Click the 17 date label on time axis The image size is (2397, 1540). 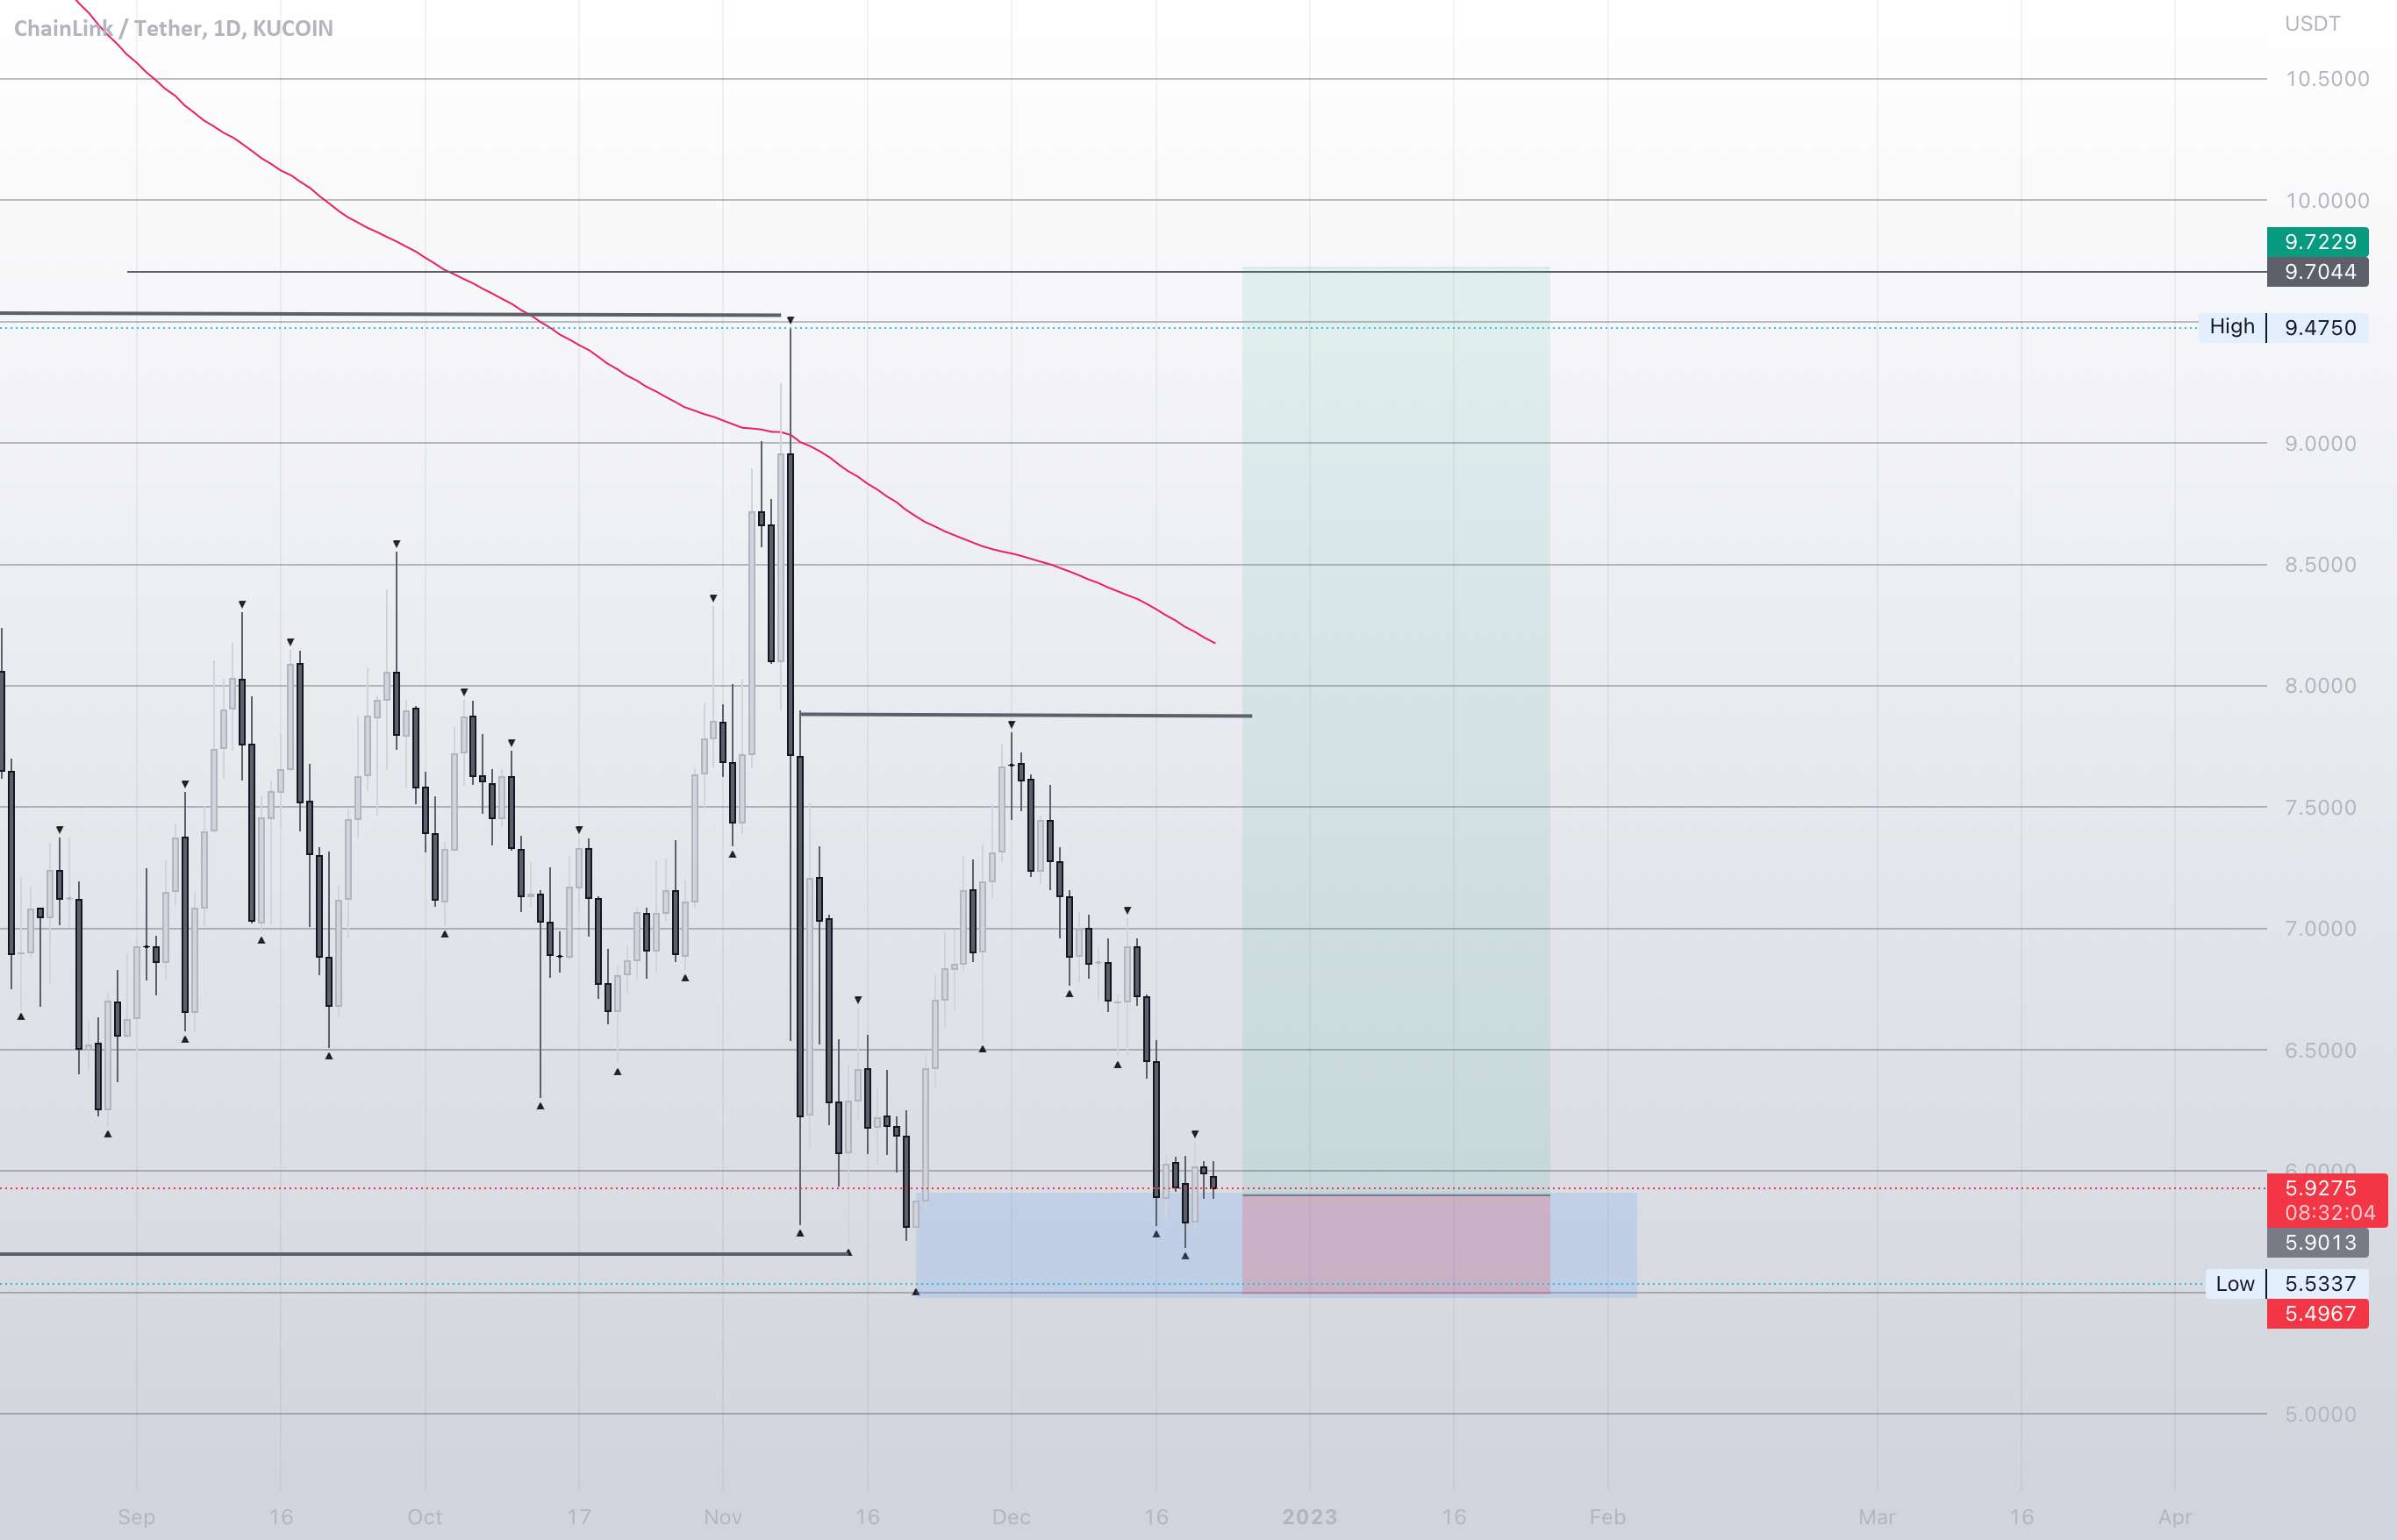click(578, 1517)
